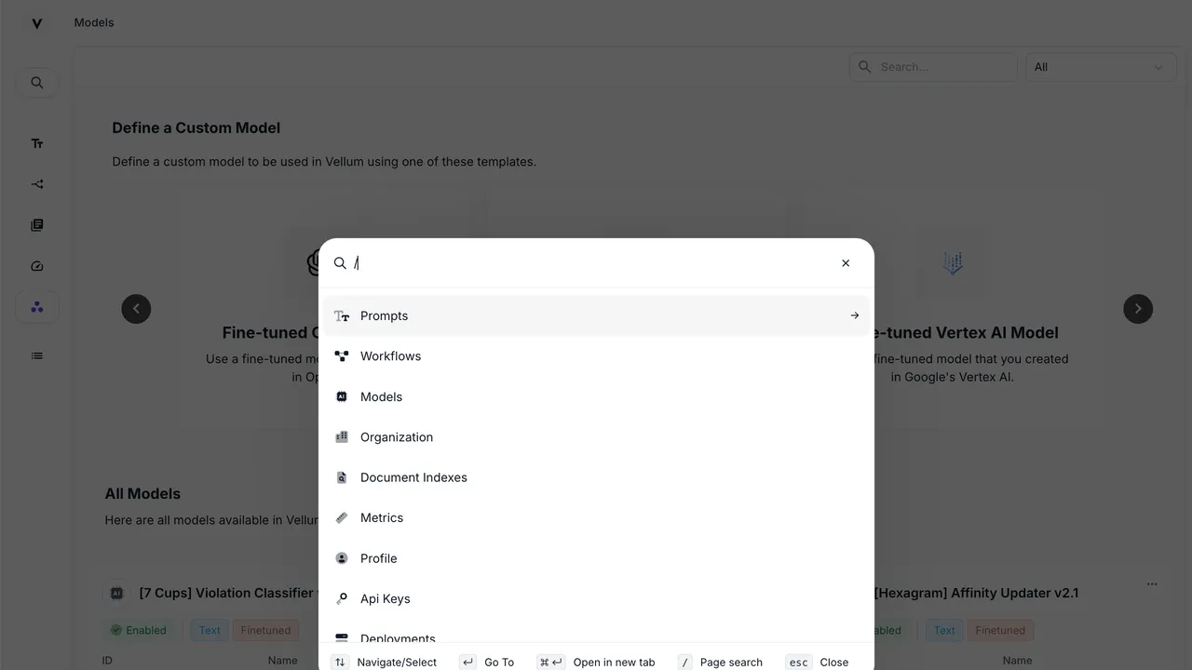
Task: Focus the command palette search input
Action: pos(591,263)
